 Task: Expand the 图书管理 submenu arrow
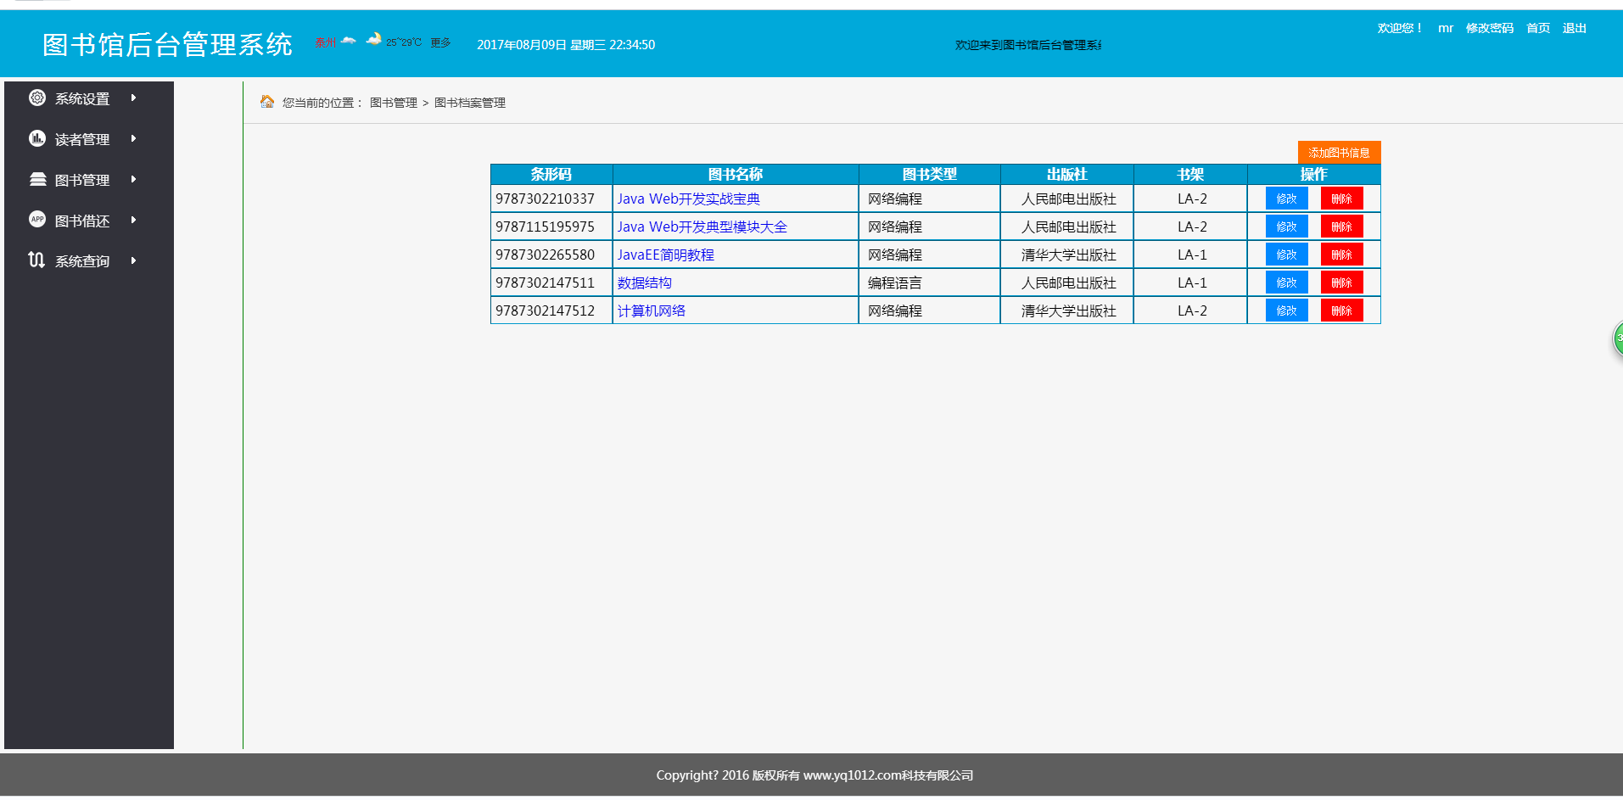(134, 179)
